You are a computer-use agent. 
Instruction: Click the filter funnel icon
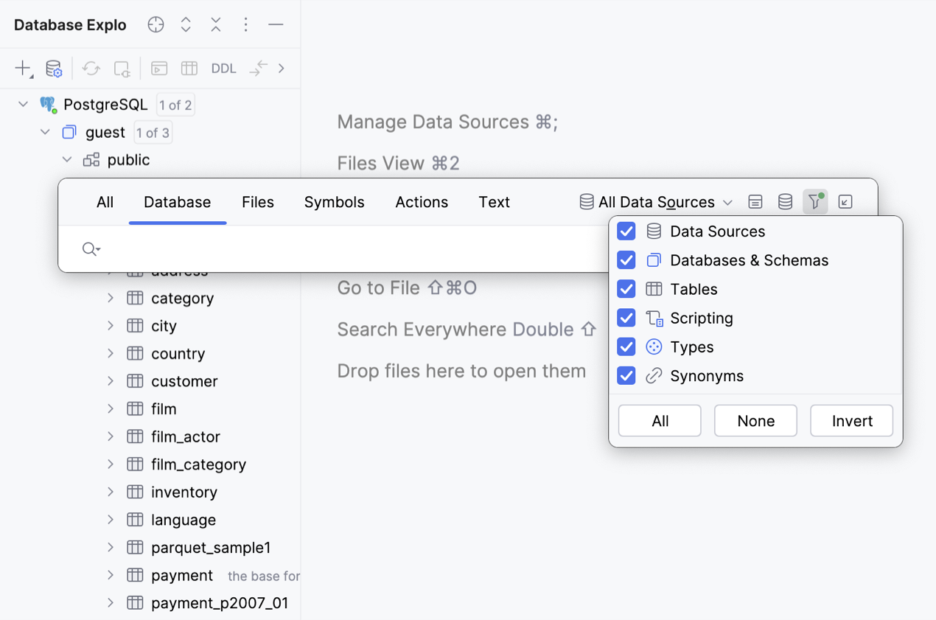(x=814, y=201)
